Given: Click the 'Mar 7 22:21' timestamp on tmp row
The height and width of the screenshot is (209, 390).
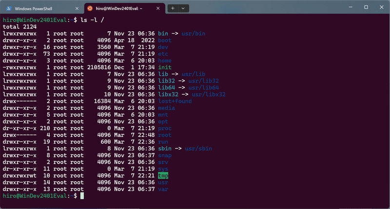Looking at the screenshot, I should pyautogui.click(x=135, y=176).
